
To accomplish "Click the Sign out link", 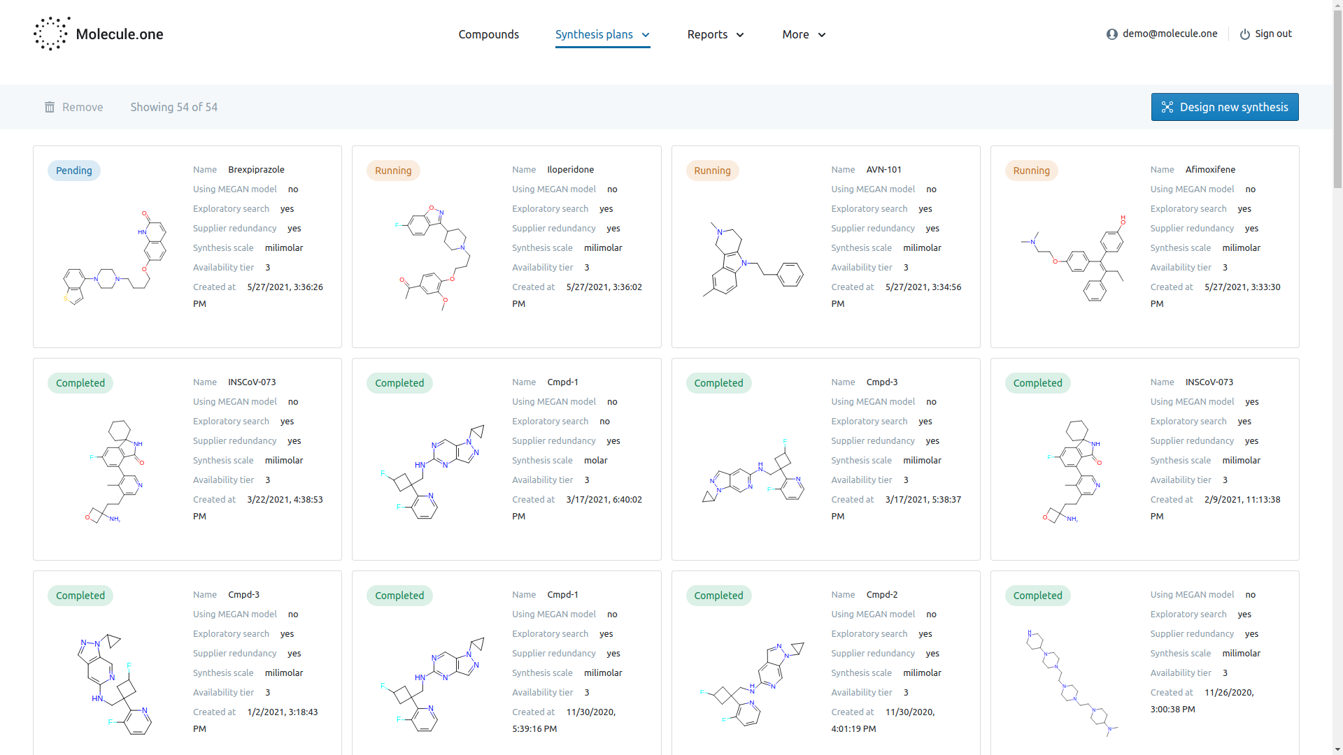I will [x=1273, y=34].
